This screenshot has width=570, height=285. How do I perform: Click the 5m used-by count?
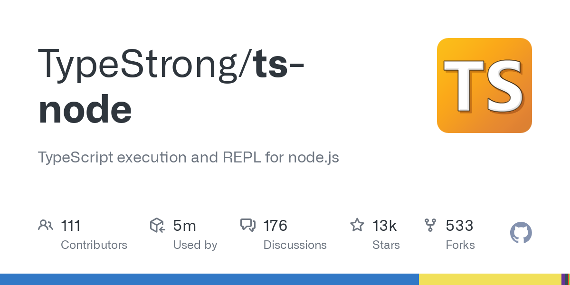click(x=185, y=225)
